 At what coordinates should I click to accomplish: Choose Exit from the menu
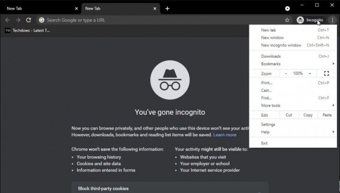(x=293, y=143)
